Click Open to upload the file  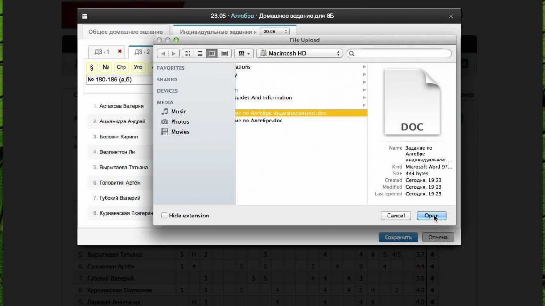(x=431, y=216)
